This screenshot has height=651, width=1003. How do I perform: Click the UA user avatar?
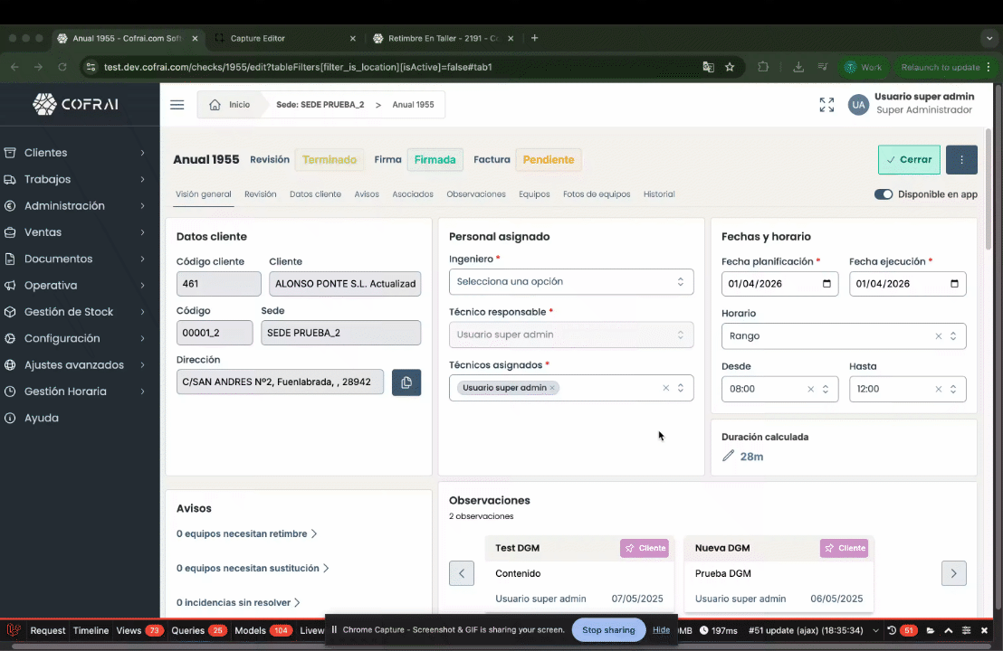point(858,105)
